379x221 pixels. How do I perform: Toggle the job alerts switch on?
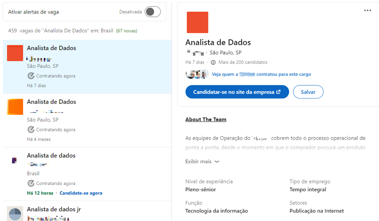[x=152, y=12]
